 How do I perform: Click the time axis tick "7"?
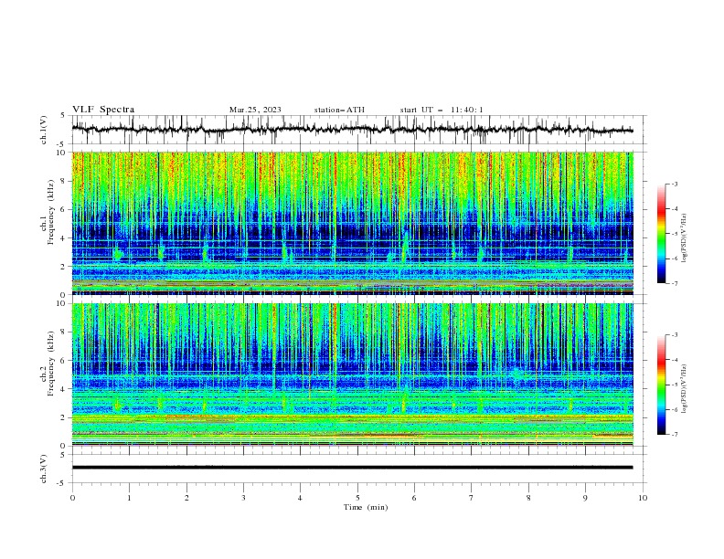pos(472,498)
